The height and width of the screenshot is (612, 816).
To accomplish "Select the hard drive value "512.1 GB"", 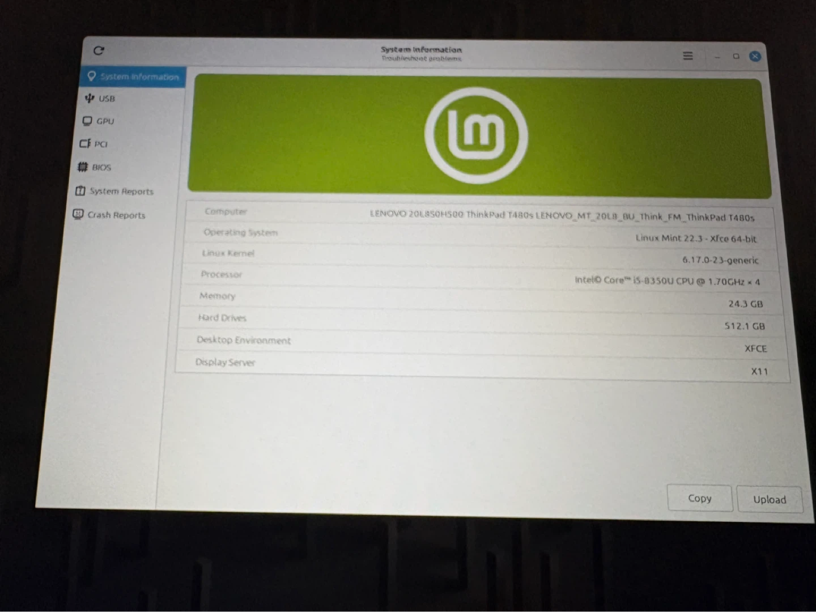I will point(745,326).
